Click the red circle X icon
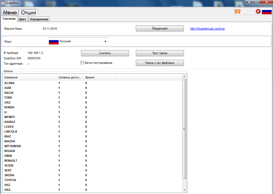The width and height of the screenshot is (273, 194). pos(258,12)
